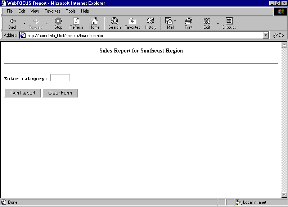Edit the page with the Edit icon
288x207 pixels.
pos(207,23)
